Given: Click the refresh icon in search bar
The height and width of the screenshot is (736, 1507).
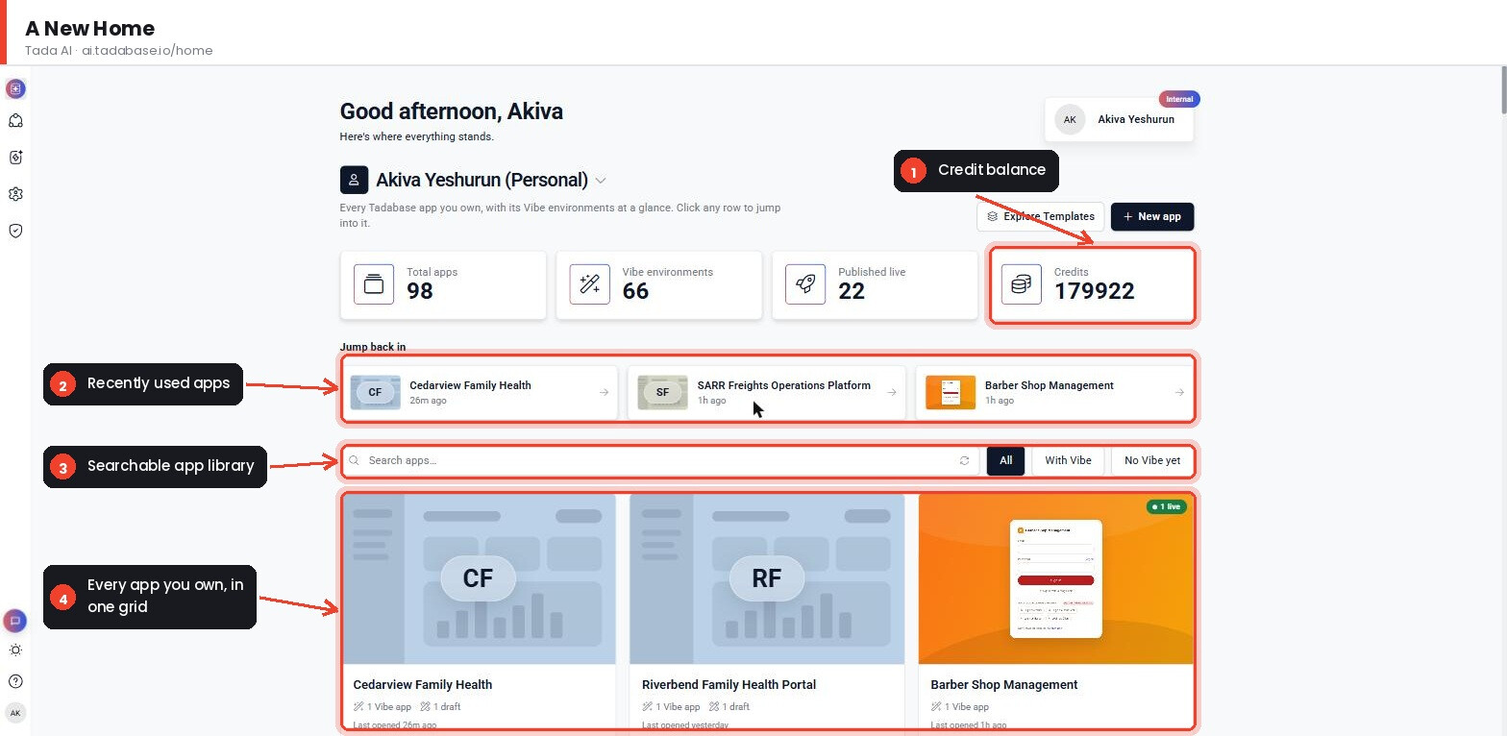Looking at the screenshot, I should click(964, 461).
